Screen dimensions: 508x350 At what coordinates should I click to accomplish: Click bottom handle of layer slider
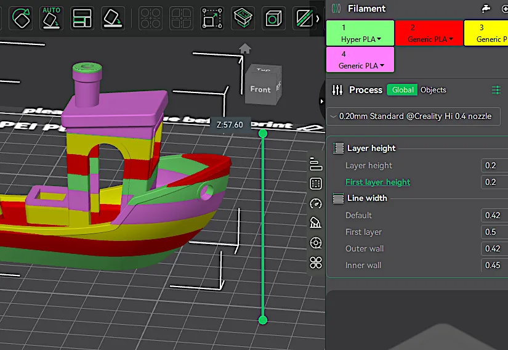click(263, 320)
